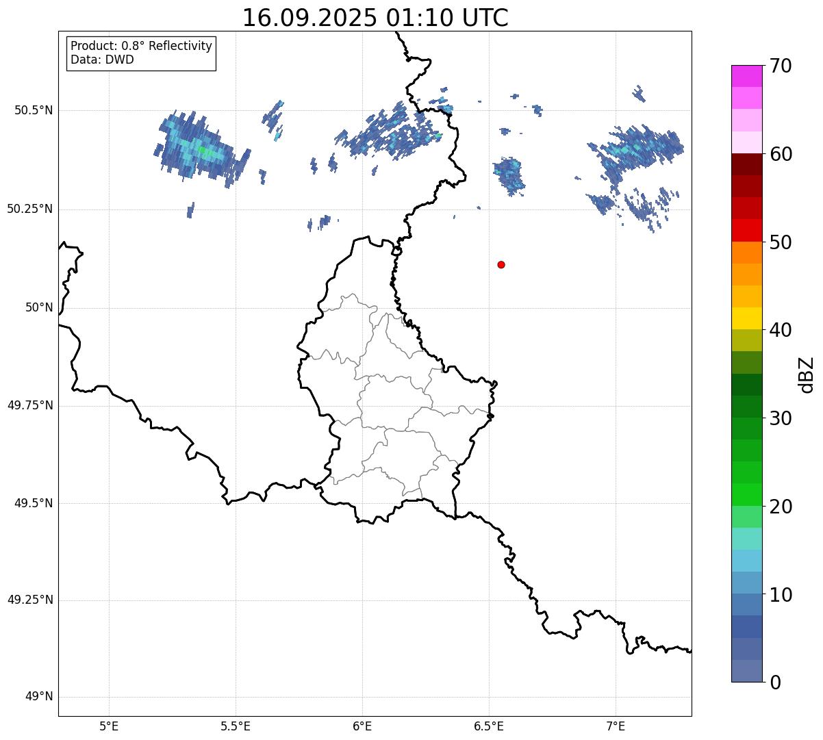Click the 49°N latitude label

(39, 697)
